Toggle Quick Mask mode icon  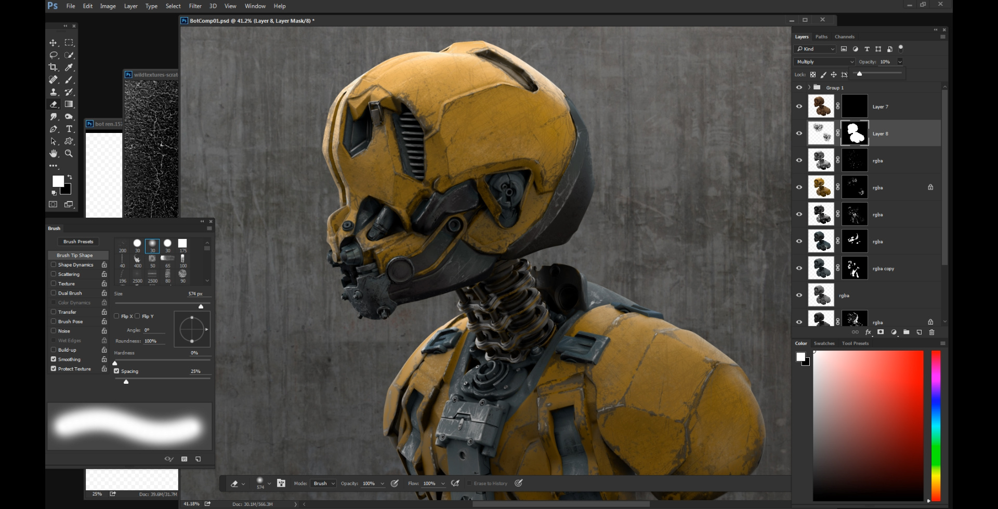tap(53, 205)
